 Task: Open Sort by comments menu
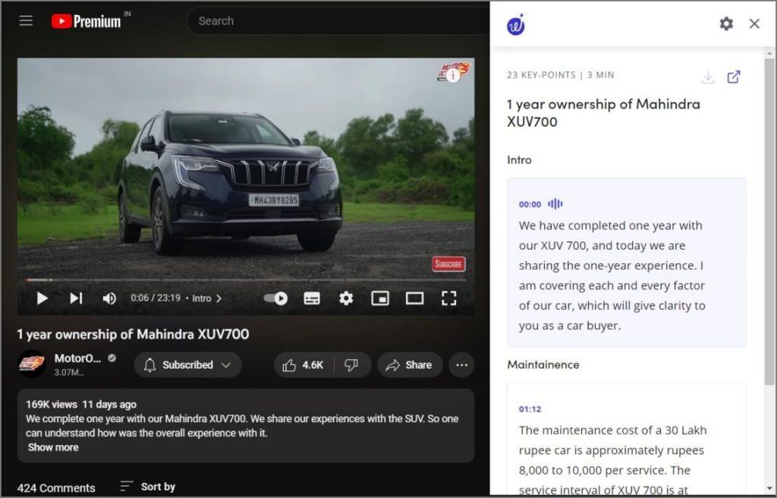(148, 487)
